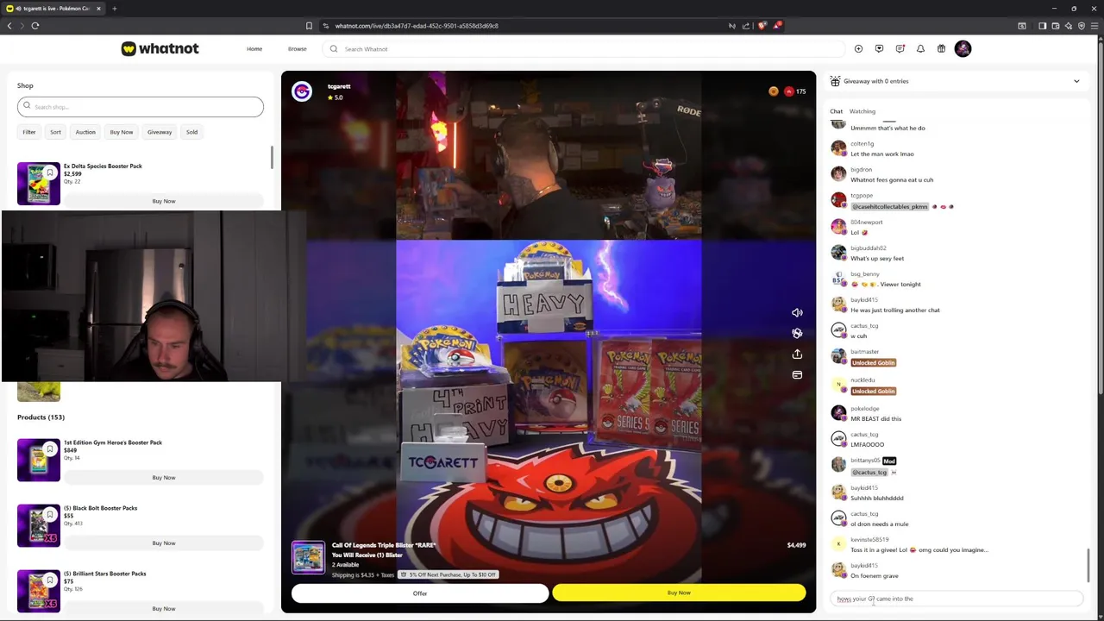Screen dimensions: 1104x621
Task: Switch to the Chat tab
Action: click(x=836, y=111)
